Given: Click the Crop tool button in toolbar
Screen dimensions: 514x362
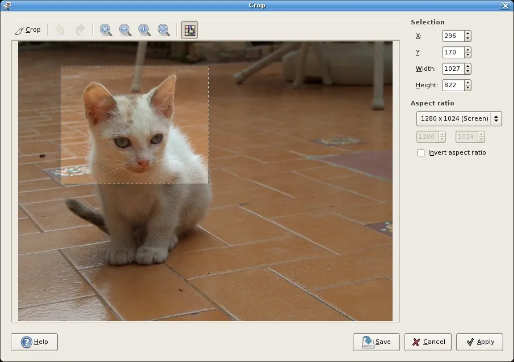Looking at the screenshot, I should [28, 30].
